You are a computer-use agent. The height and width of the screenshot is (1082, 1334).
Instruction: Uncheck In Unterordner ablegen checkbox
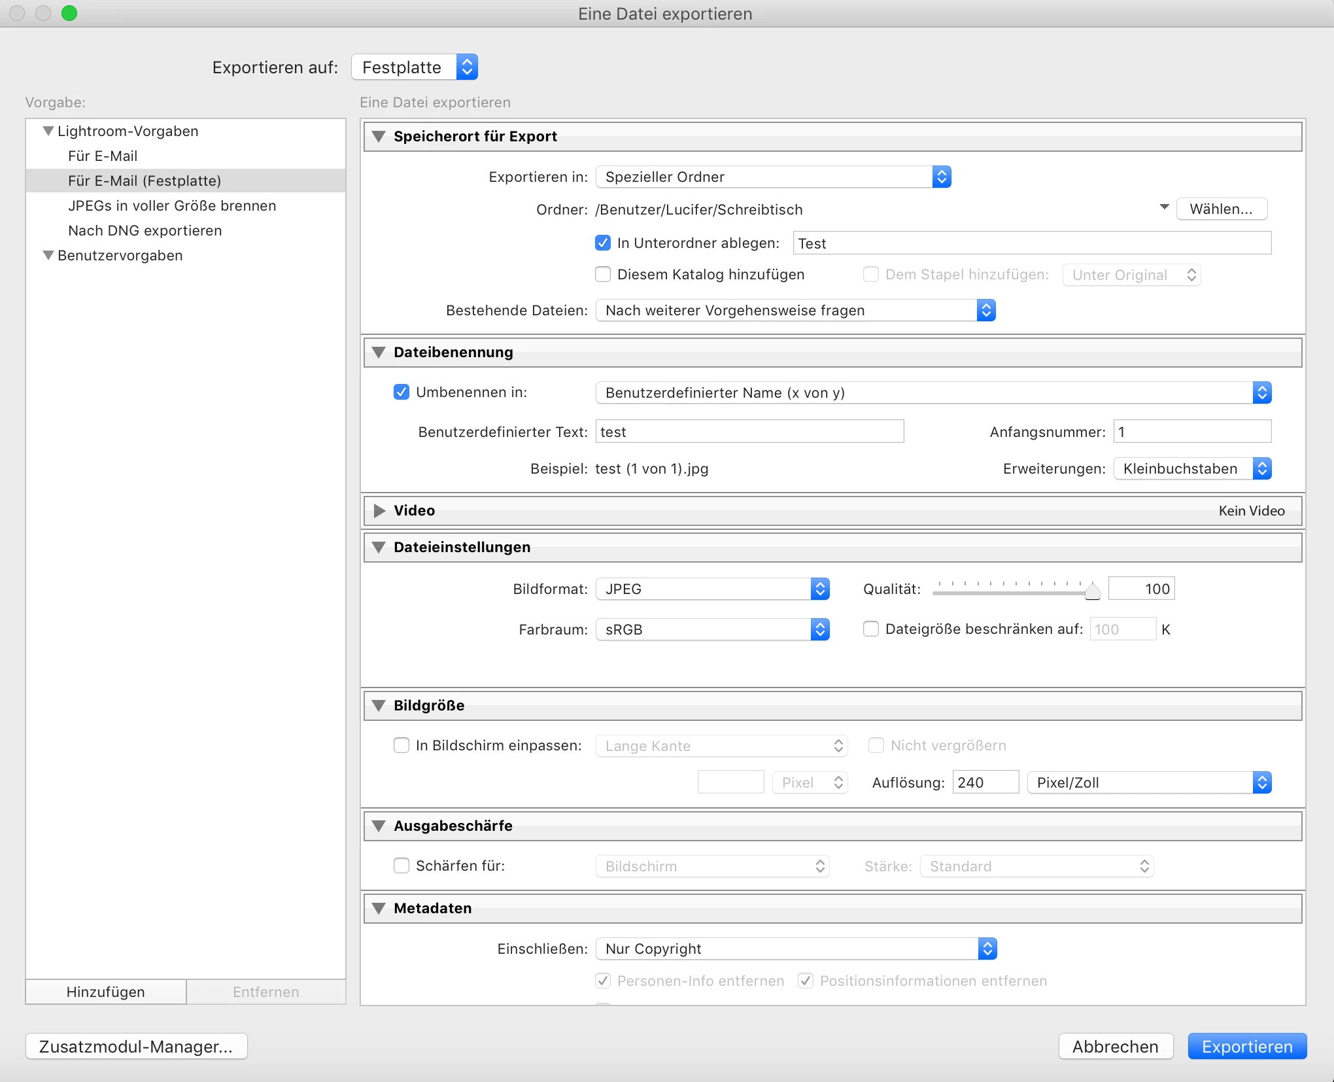pos(603,243)
